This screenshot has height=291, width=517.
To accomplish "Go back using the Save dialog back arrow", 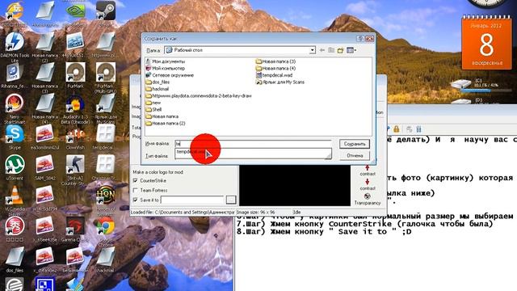I will point(322,50).
